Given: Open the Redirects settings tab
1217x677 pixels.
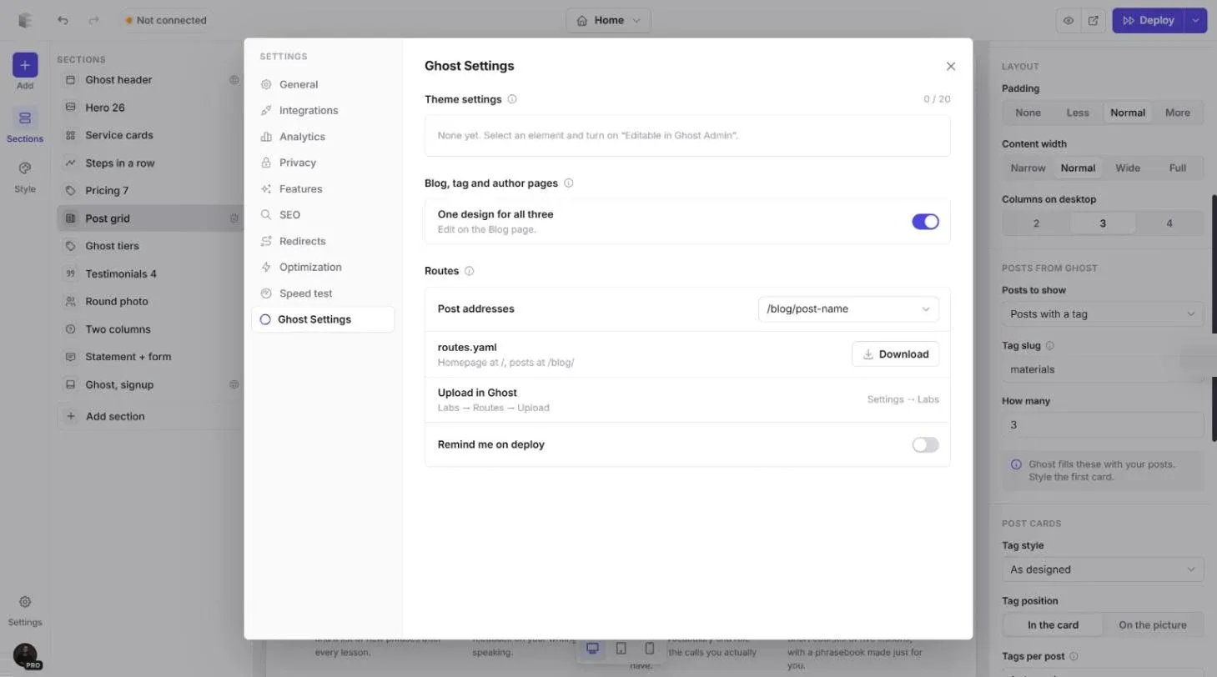Looking at the screenshot, I should [323, 241].
